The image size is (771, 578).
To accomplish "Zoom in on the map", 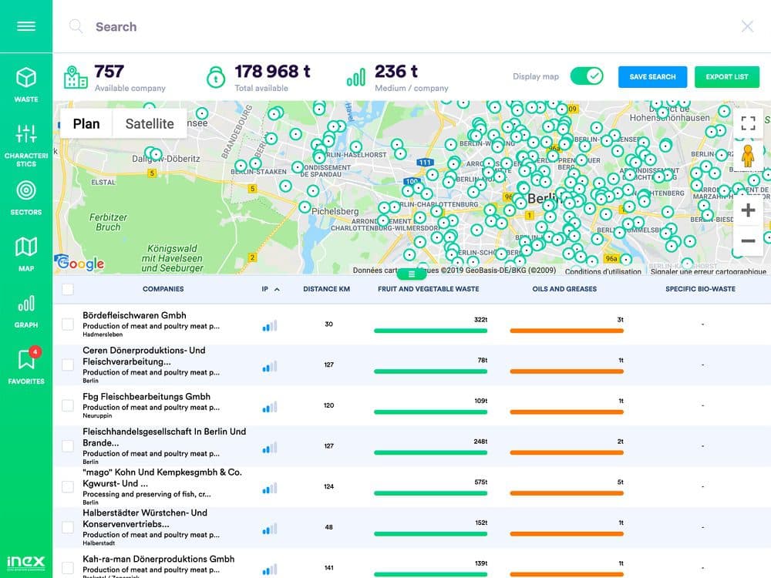I will (x=747, y=210).
